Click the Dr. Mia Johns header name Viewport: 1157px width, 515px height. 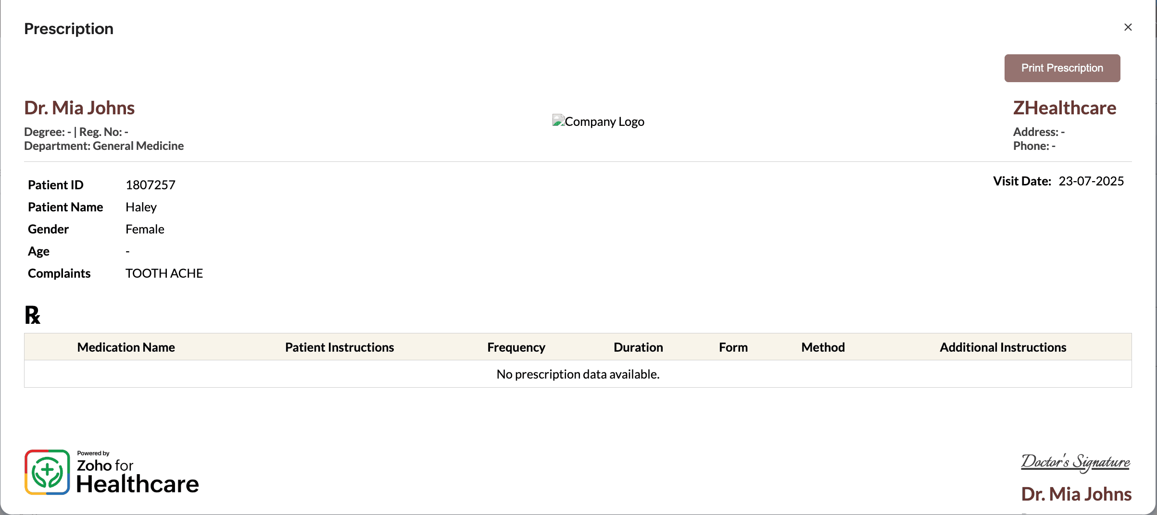coord(79,108)
